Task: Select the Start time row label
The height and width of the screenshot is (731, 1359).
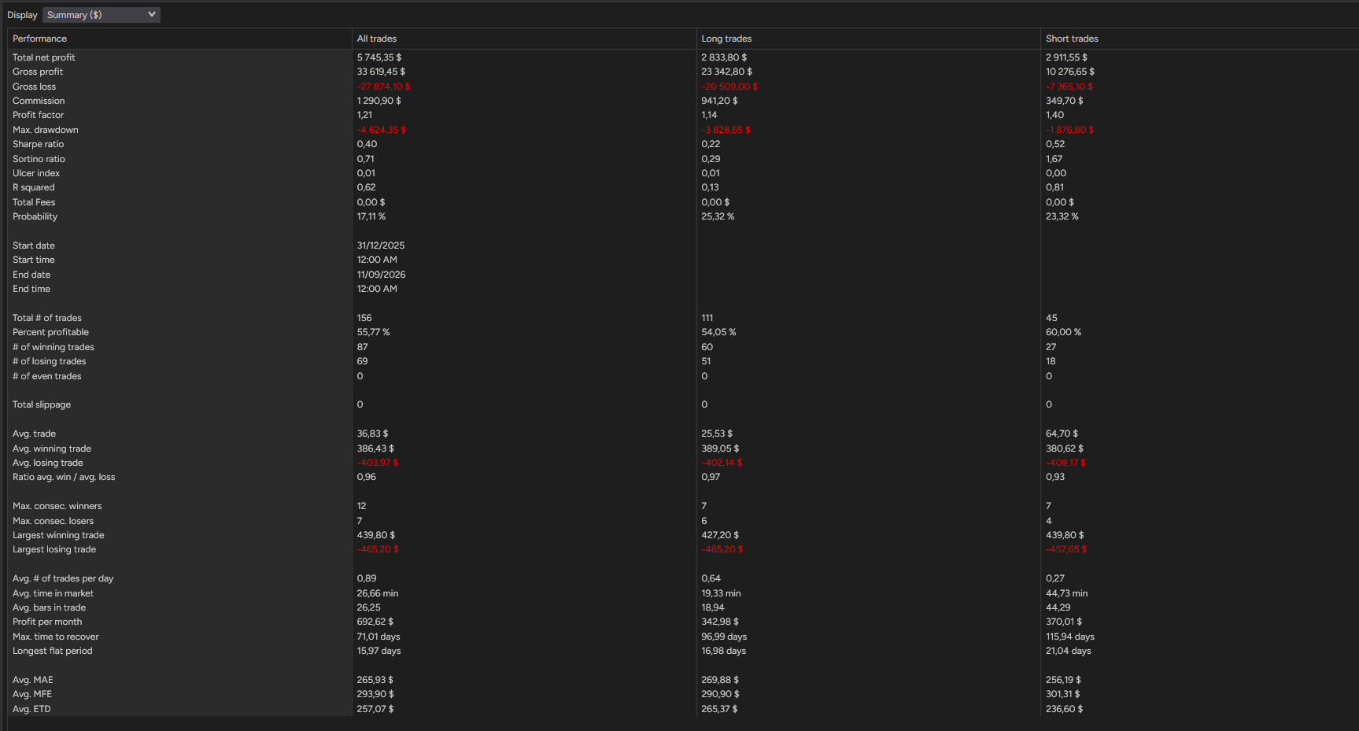Action: pyautogui.click(x=34, y=260)
